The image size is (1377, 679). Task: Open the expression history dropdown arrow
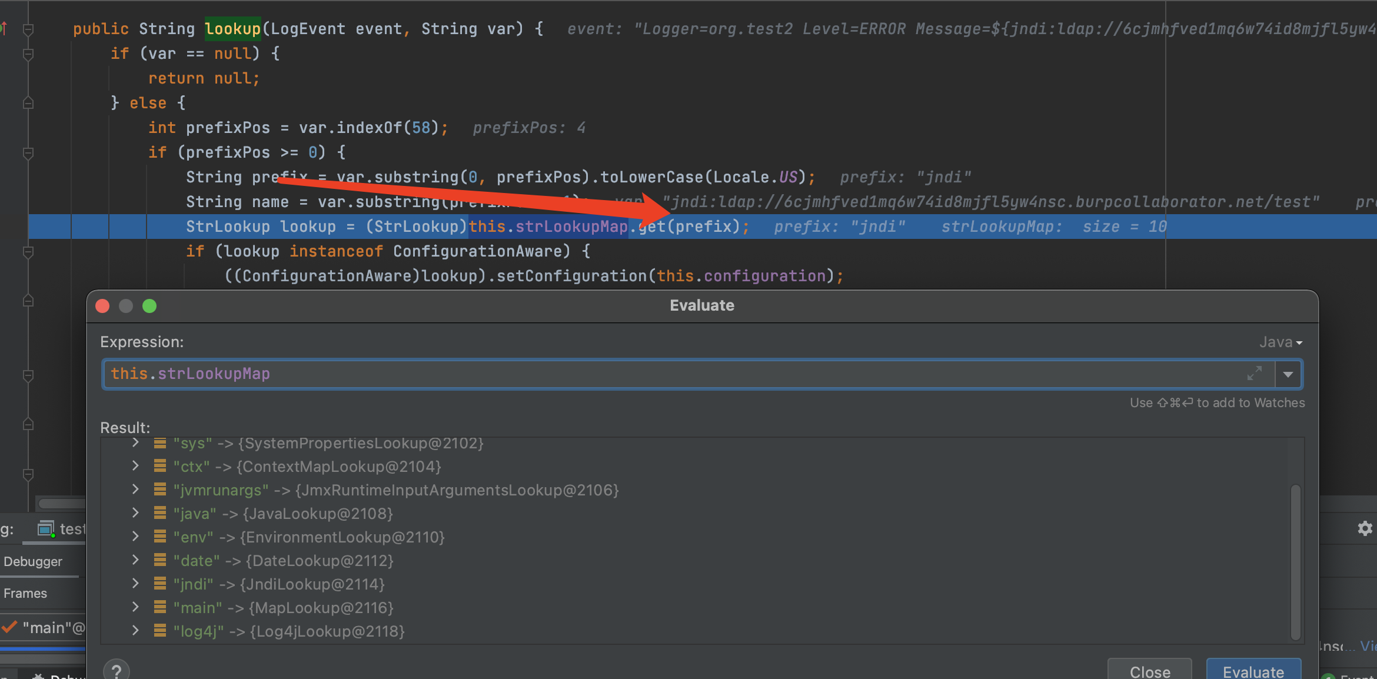pos(1288,374)
